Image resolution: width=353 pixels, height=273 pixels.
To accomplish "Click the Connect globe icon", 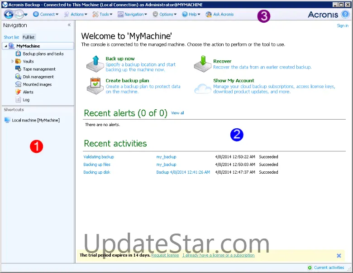I will [36, 14].
